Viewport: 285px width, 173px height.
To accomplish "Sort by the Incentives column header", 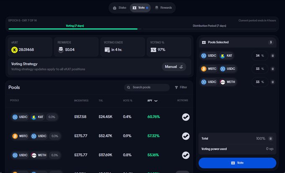I will pyautogui.click(x=81, y=100).
